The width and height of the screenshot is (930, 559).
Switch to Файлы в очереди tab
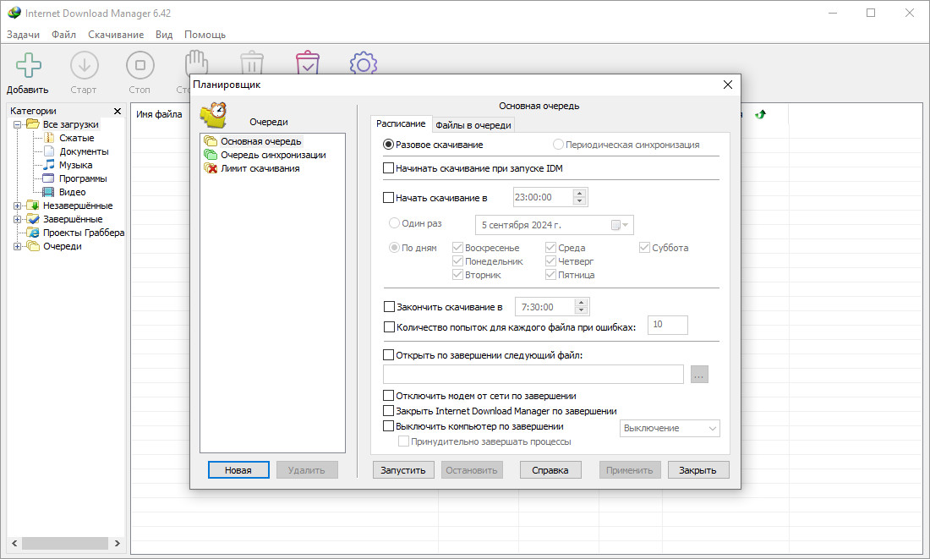tap(473, 125)
